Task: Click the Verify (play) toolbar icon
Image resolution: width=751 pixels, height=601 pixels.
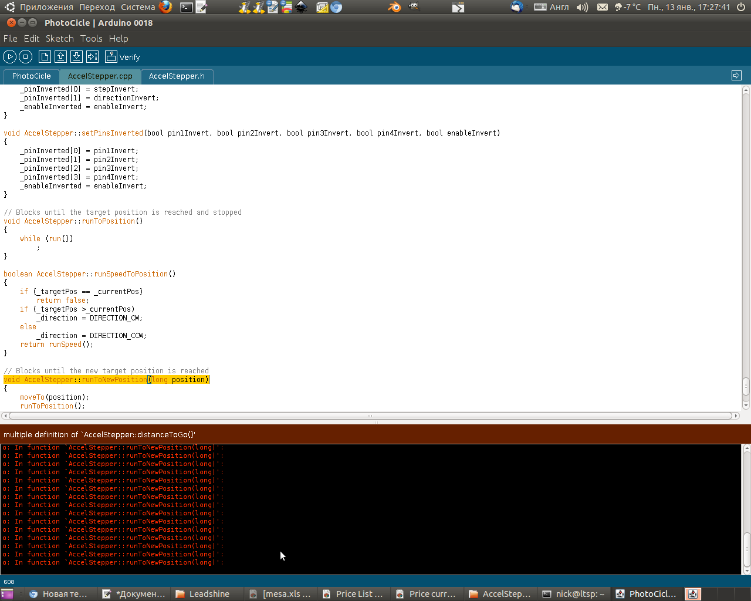Action: 9,57
